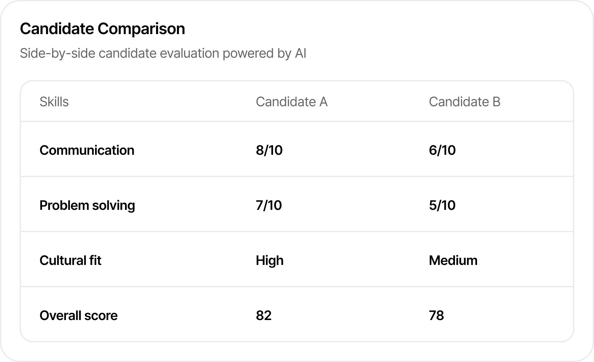Select Candidate A's overall score 82
Image resolution: width=594 pixels, height=362 pixels.
click(x=264, y=315)
